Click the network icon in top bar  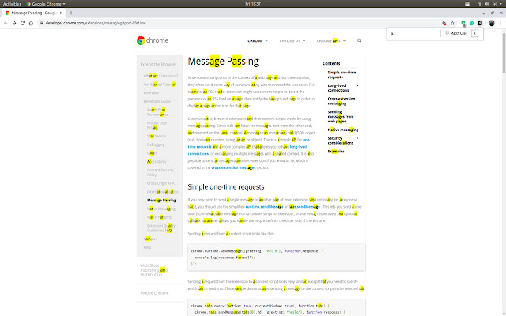[480, 4]
